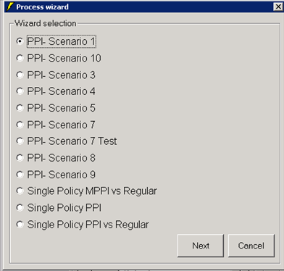Screen dimensions: 284x271
Task: Select the PPI- Scenario 7 radio button
Action: click(20, 125)
